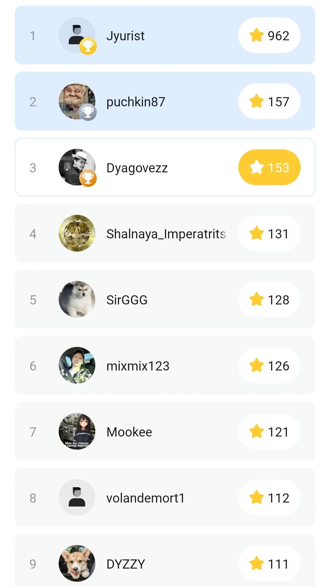Tap the 128 points badge for SirGGG
Viewport: 330px width, 587px height.
pos(269,299)
